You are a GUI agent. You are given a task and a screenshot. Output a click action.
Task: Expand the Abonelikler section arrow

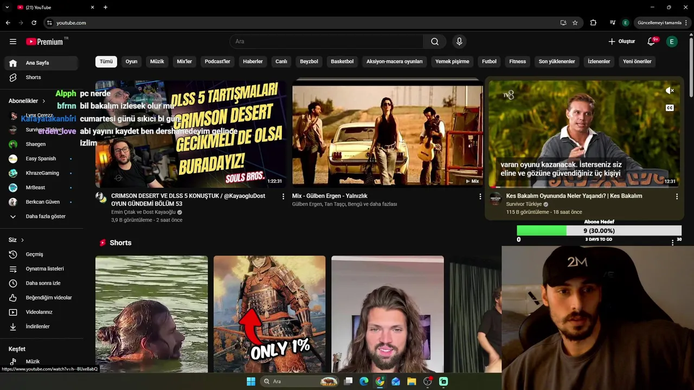(x=44, y=101)
